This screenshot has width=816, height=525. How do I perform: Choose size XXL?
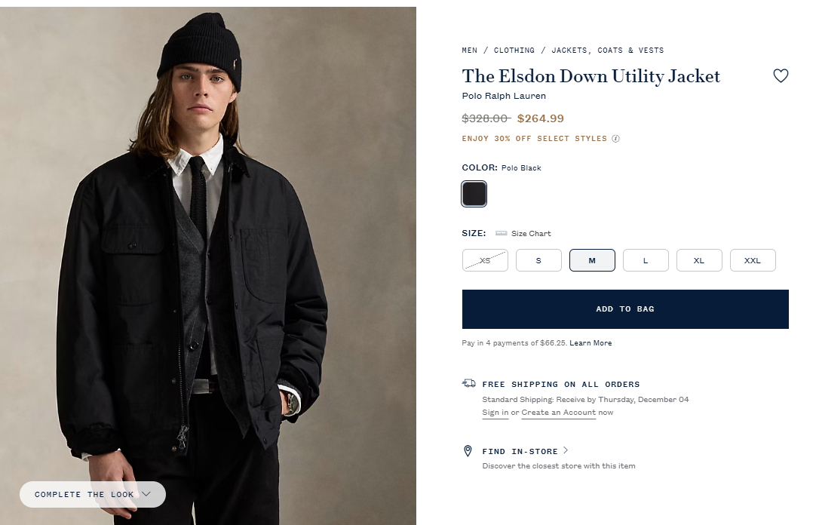[753, 260]
